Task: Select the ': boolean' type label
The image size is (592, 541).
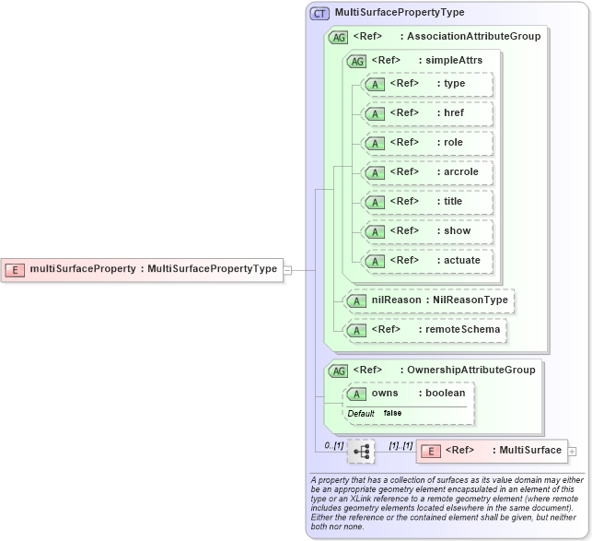Action: pos(442,393)
